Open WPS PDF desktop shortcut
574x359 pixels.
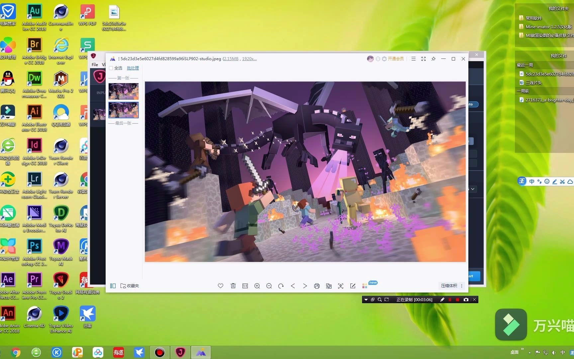tap(87, 15)
